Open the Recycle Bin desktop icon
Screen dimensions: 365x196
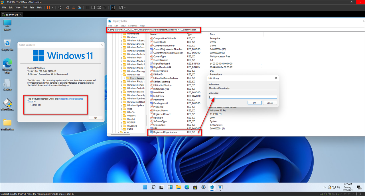(x=7, y=45)
